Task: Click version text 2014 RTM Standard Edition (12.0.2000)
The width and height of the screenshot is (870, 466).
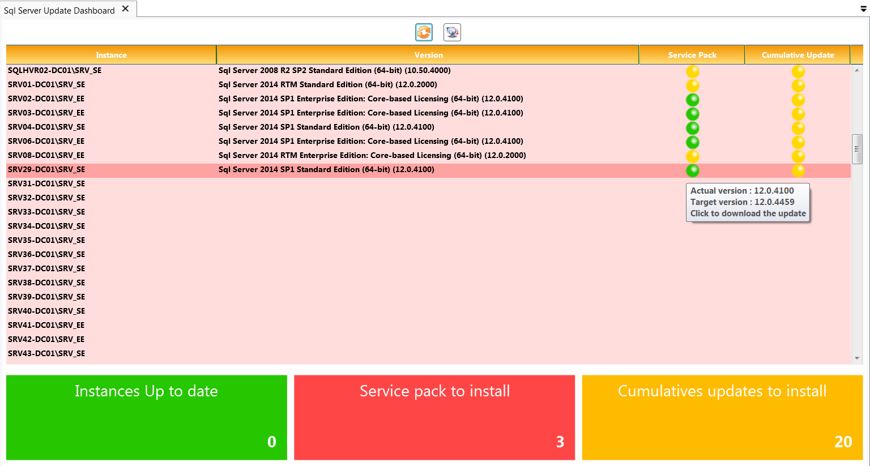Action: [x=328, y=84]
